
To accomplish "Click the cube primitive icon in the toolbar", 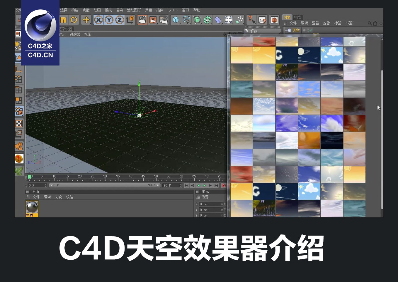I will click(175, 20).
